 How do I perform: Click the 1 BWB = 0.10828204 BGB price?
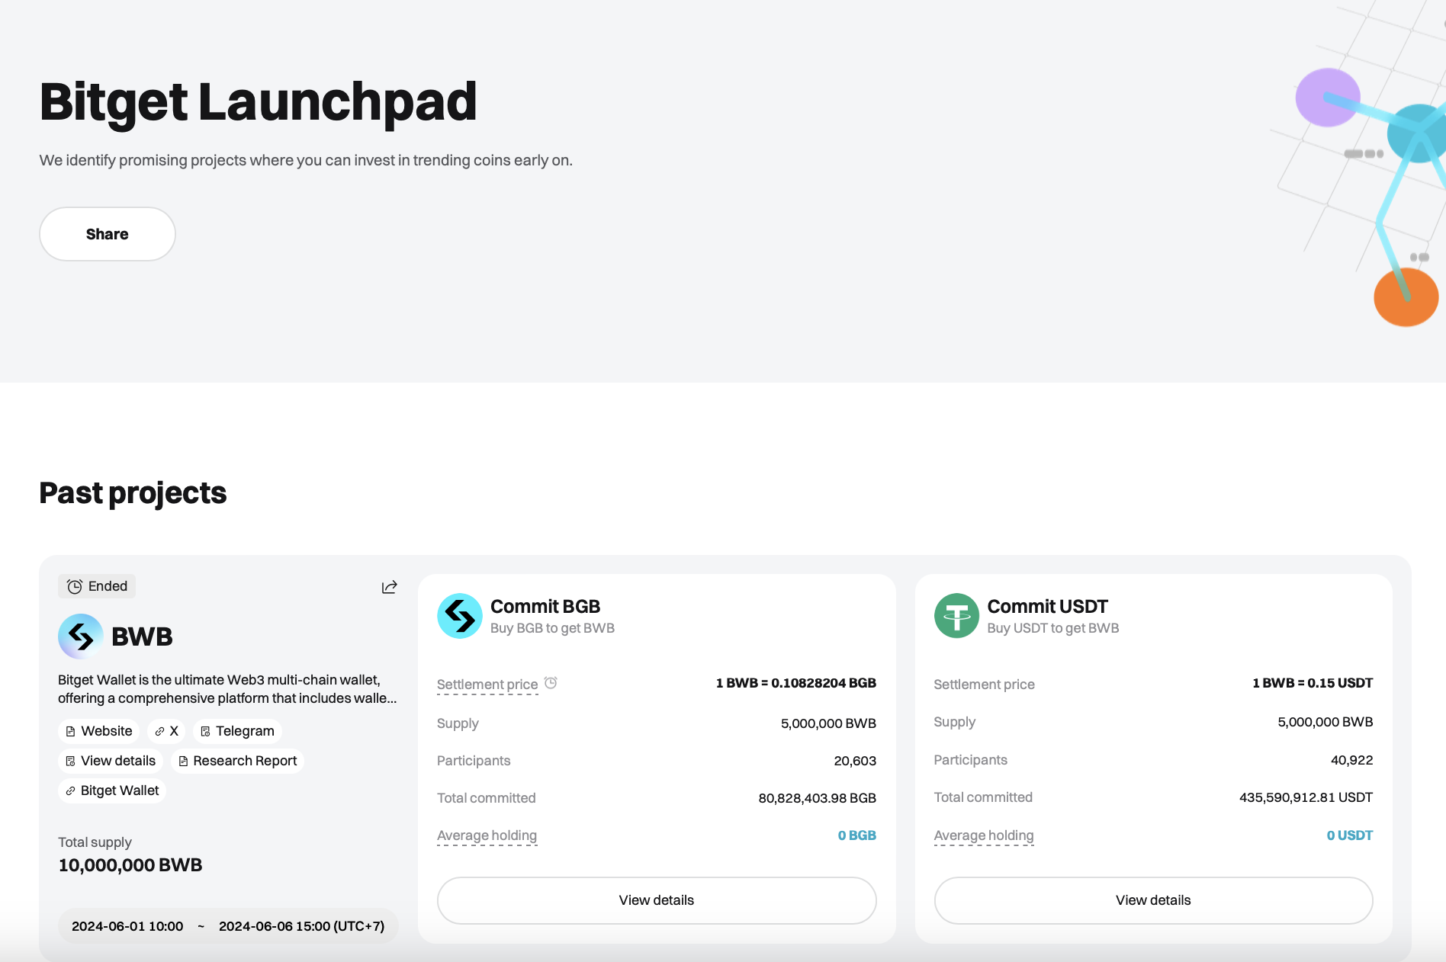point(796,683)
